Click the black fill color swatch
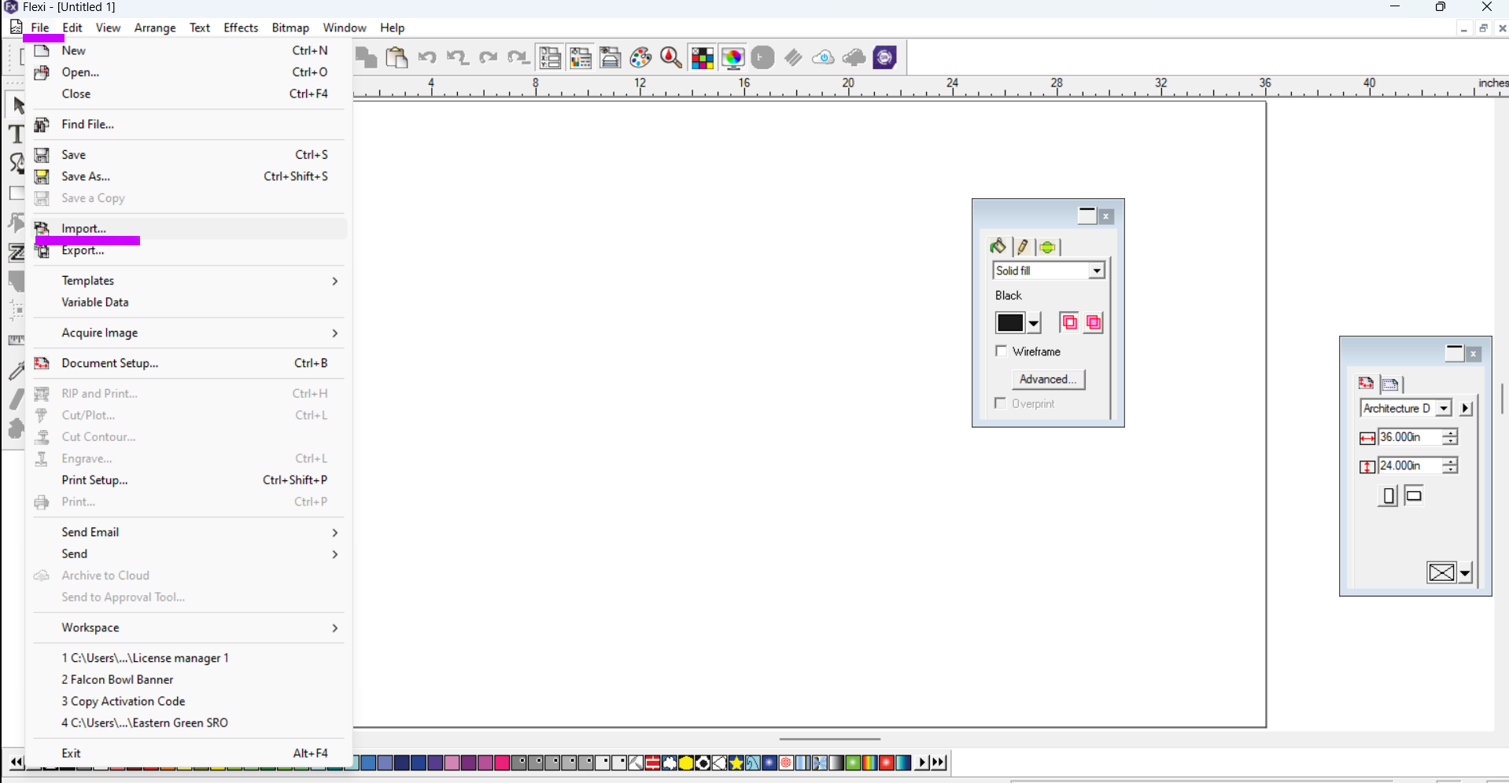Viewport: 1509px width, 783px height. pos(1010,323)
